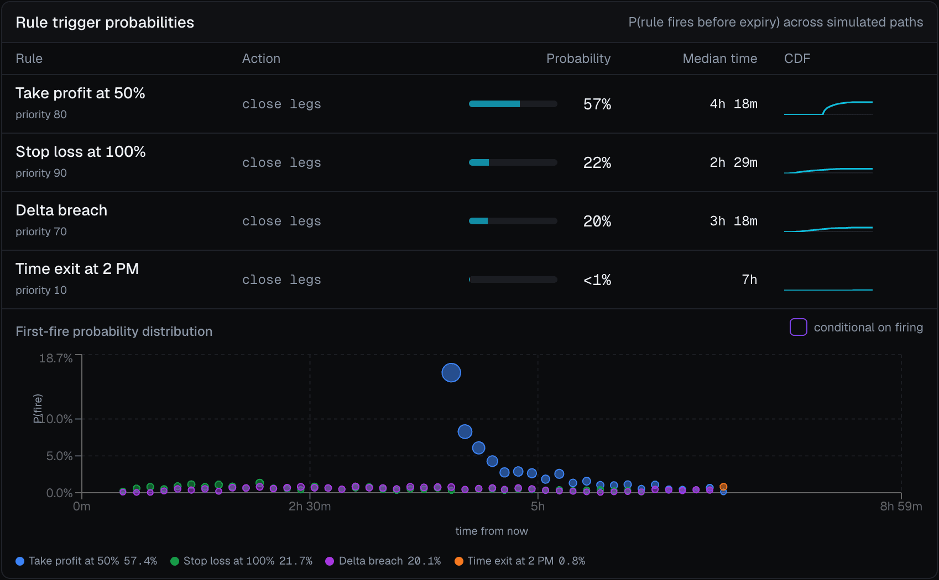Enable the conditional on firing checkbox
The width and height of the screenshot is (939, 580).
click(x=798, y=327)
